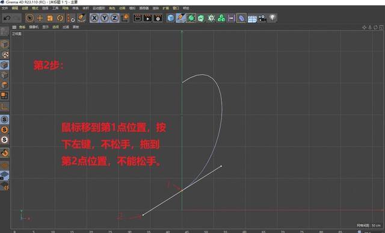Select the Move tool cross icon
This screenshot has width=385, height=233.
pyautogui.click(x=40, y=18)
